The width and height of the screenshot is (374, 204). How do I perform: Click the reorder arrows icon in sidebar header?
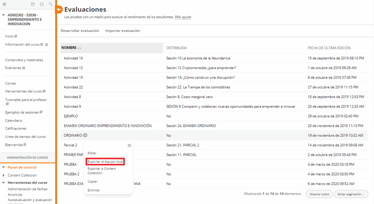click(50, 4)
